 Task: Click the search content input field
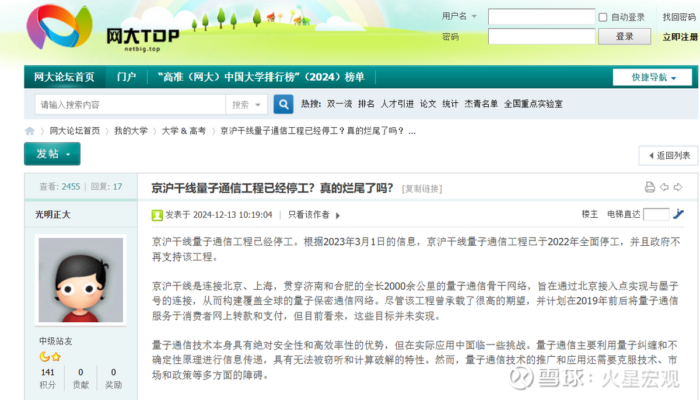tap(130, 105)
